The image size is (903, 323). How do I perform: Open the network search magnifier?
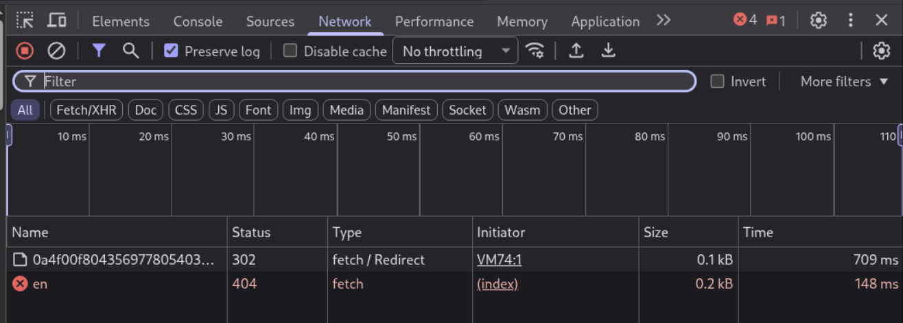pyautogui.click(x=130, y=51)
